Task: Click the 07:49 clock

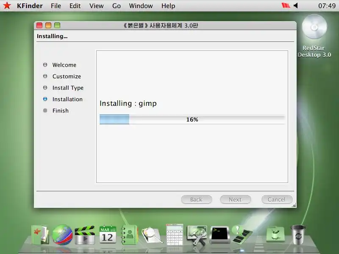Action: [x=327, y=6]
